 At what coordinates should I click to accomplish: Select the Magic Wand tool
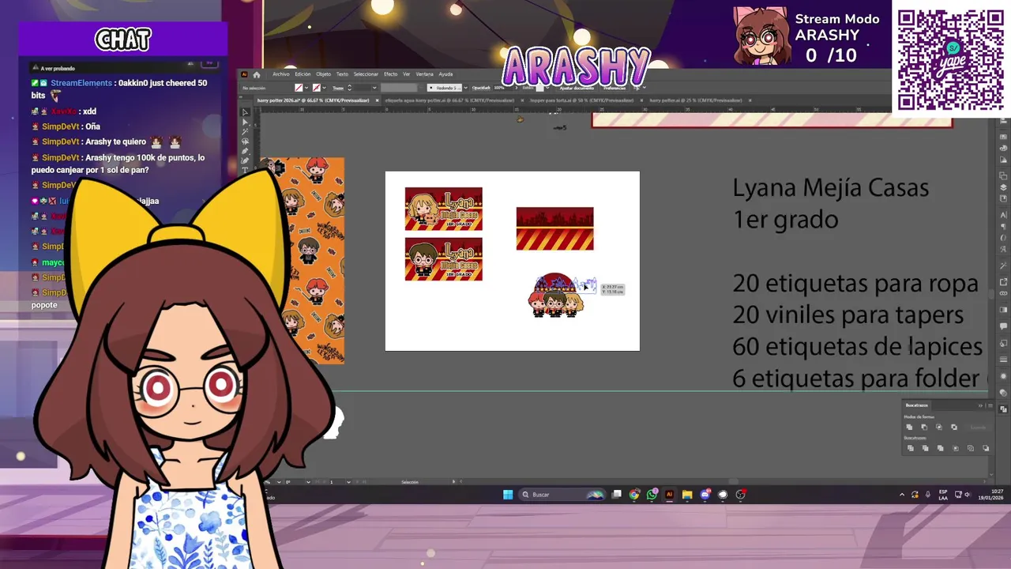245,132
